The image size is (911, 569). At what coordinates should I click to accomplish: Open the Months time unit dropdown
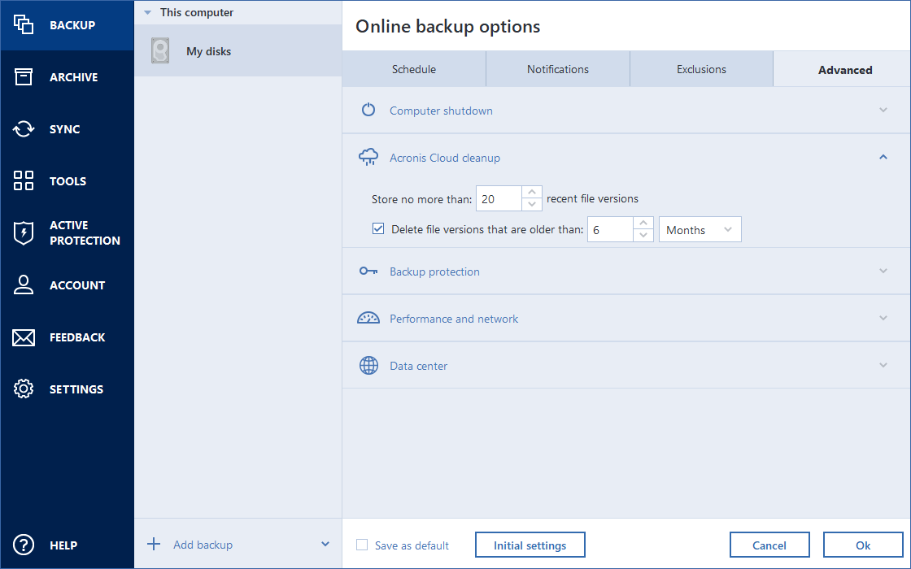[x=700, y=230]
